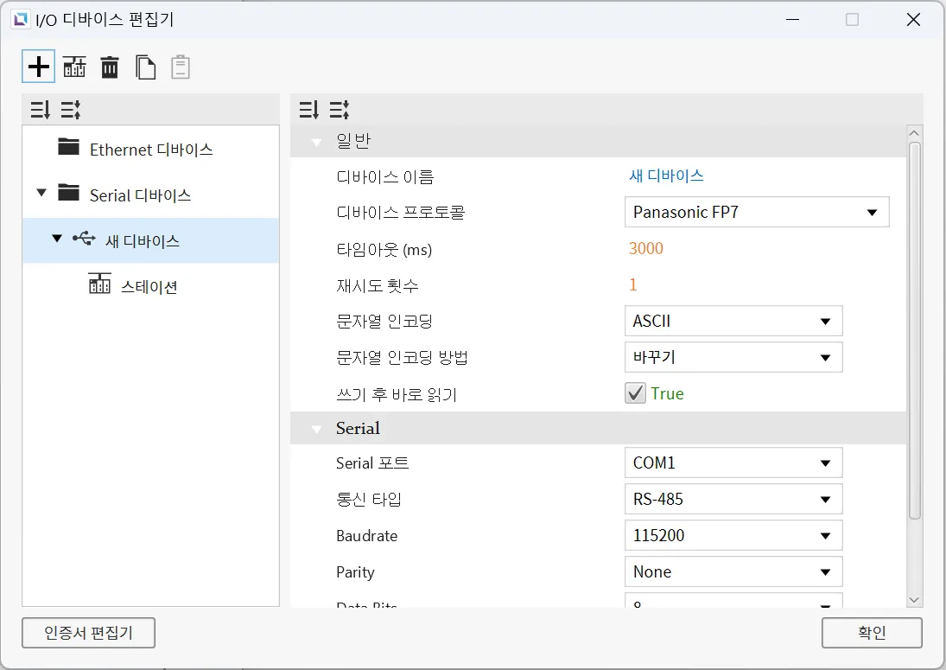The image size is (946, 670).
Task: Collapse the 일반 property section
Action: point(316,141)
